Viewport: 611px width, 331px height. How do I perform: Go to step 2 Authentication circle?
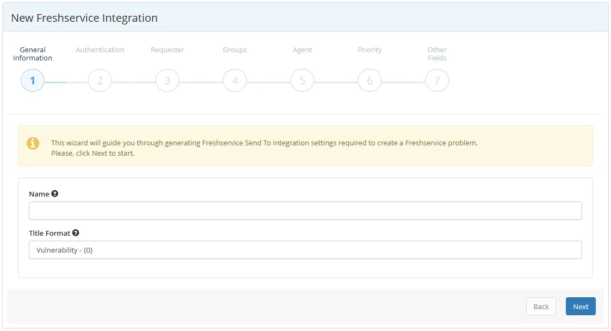tap(100, 81)
